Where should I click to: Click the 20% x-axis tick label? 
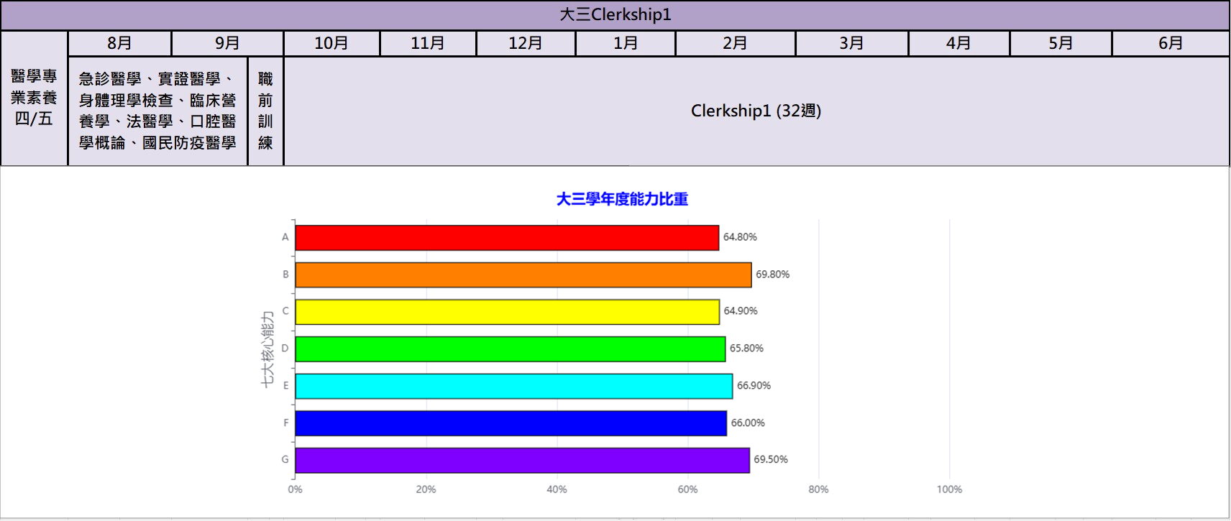(426, 489)
